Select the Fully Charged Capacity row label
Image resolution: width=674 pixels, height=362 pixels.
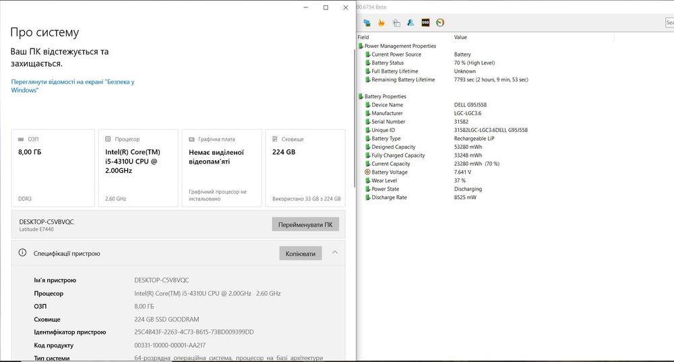coord(398,155)
